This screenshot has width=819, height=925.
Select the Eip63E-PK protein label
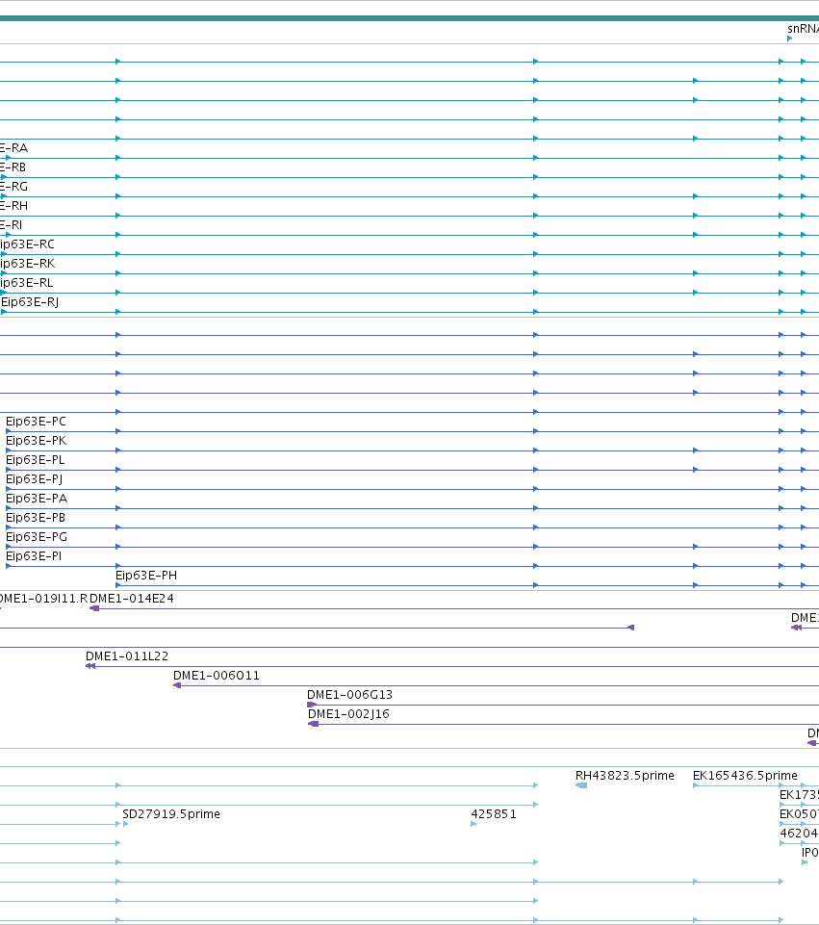point(36,441)
